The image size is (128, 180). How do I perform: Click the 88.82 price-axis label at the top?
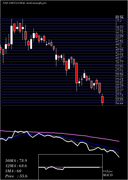point(119,17)
